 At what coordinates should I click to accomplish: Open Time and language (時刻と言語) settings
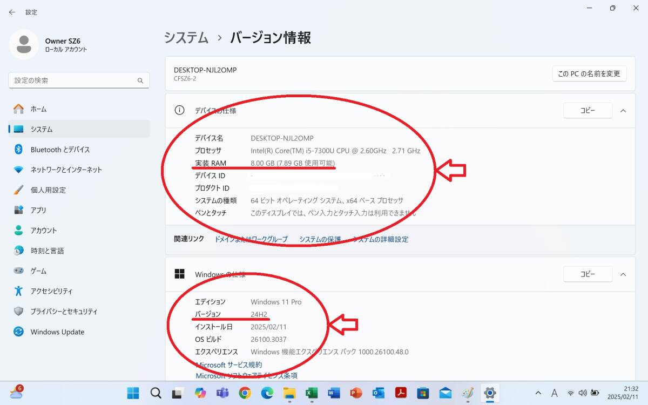click(79, 251)
